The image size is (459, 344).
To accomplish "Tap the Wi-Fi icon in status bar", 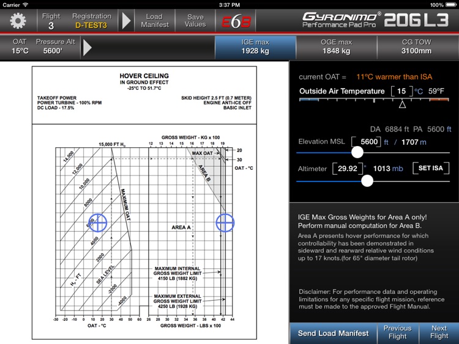I will pyautogui.click(x=26, y=5).
